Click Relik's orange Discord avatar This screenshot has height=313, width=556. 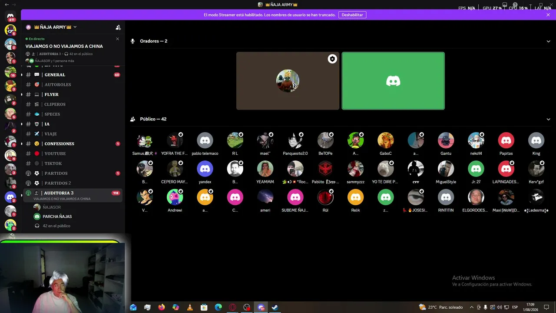[355, 197]
